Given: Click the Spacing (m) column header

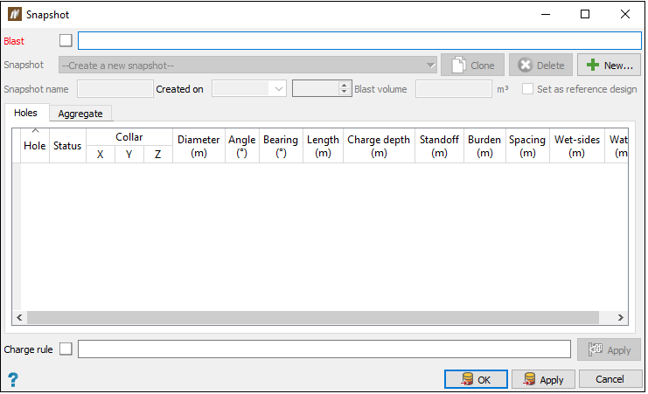Looking at the screenshot, I should click(x=527, y=145).
